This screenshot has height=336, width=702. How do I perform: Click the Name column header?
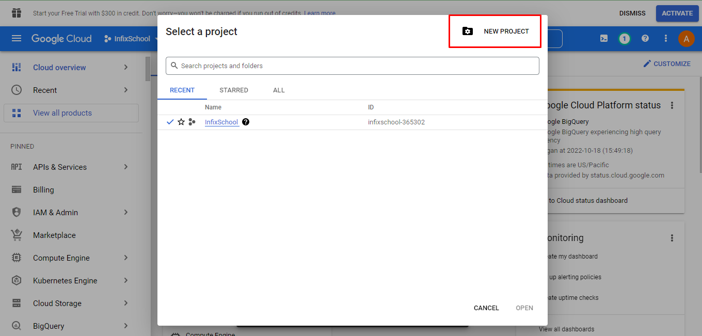213,107
